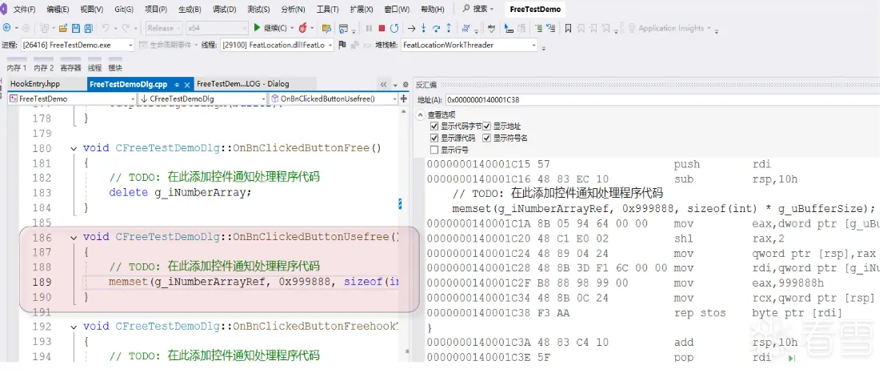Toggle the 显示地址 checkbox

point(487,126)
